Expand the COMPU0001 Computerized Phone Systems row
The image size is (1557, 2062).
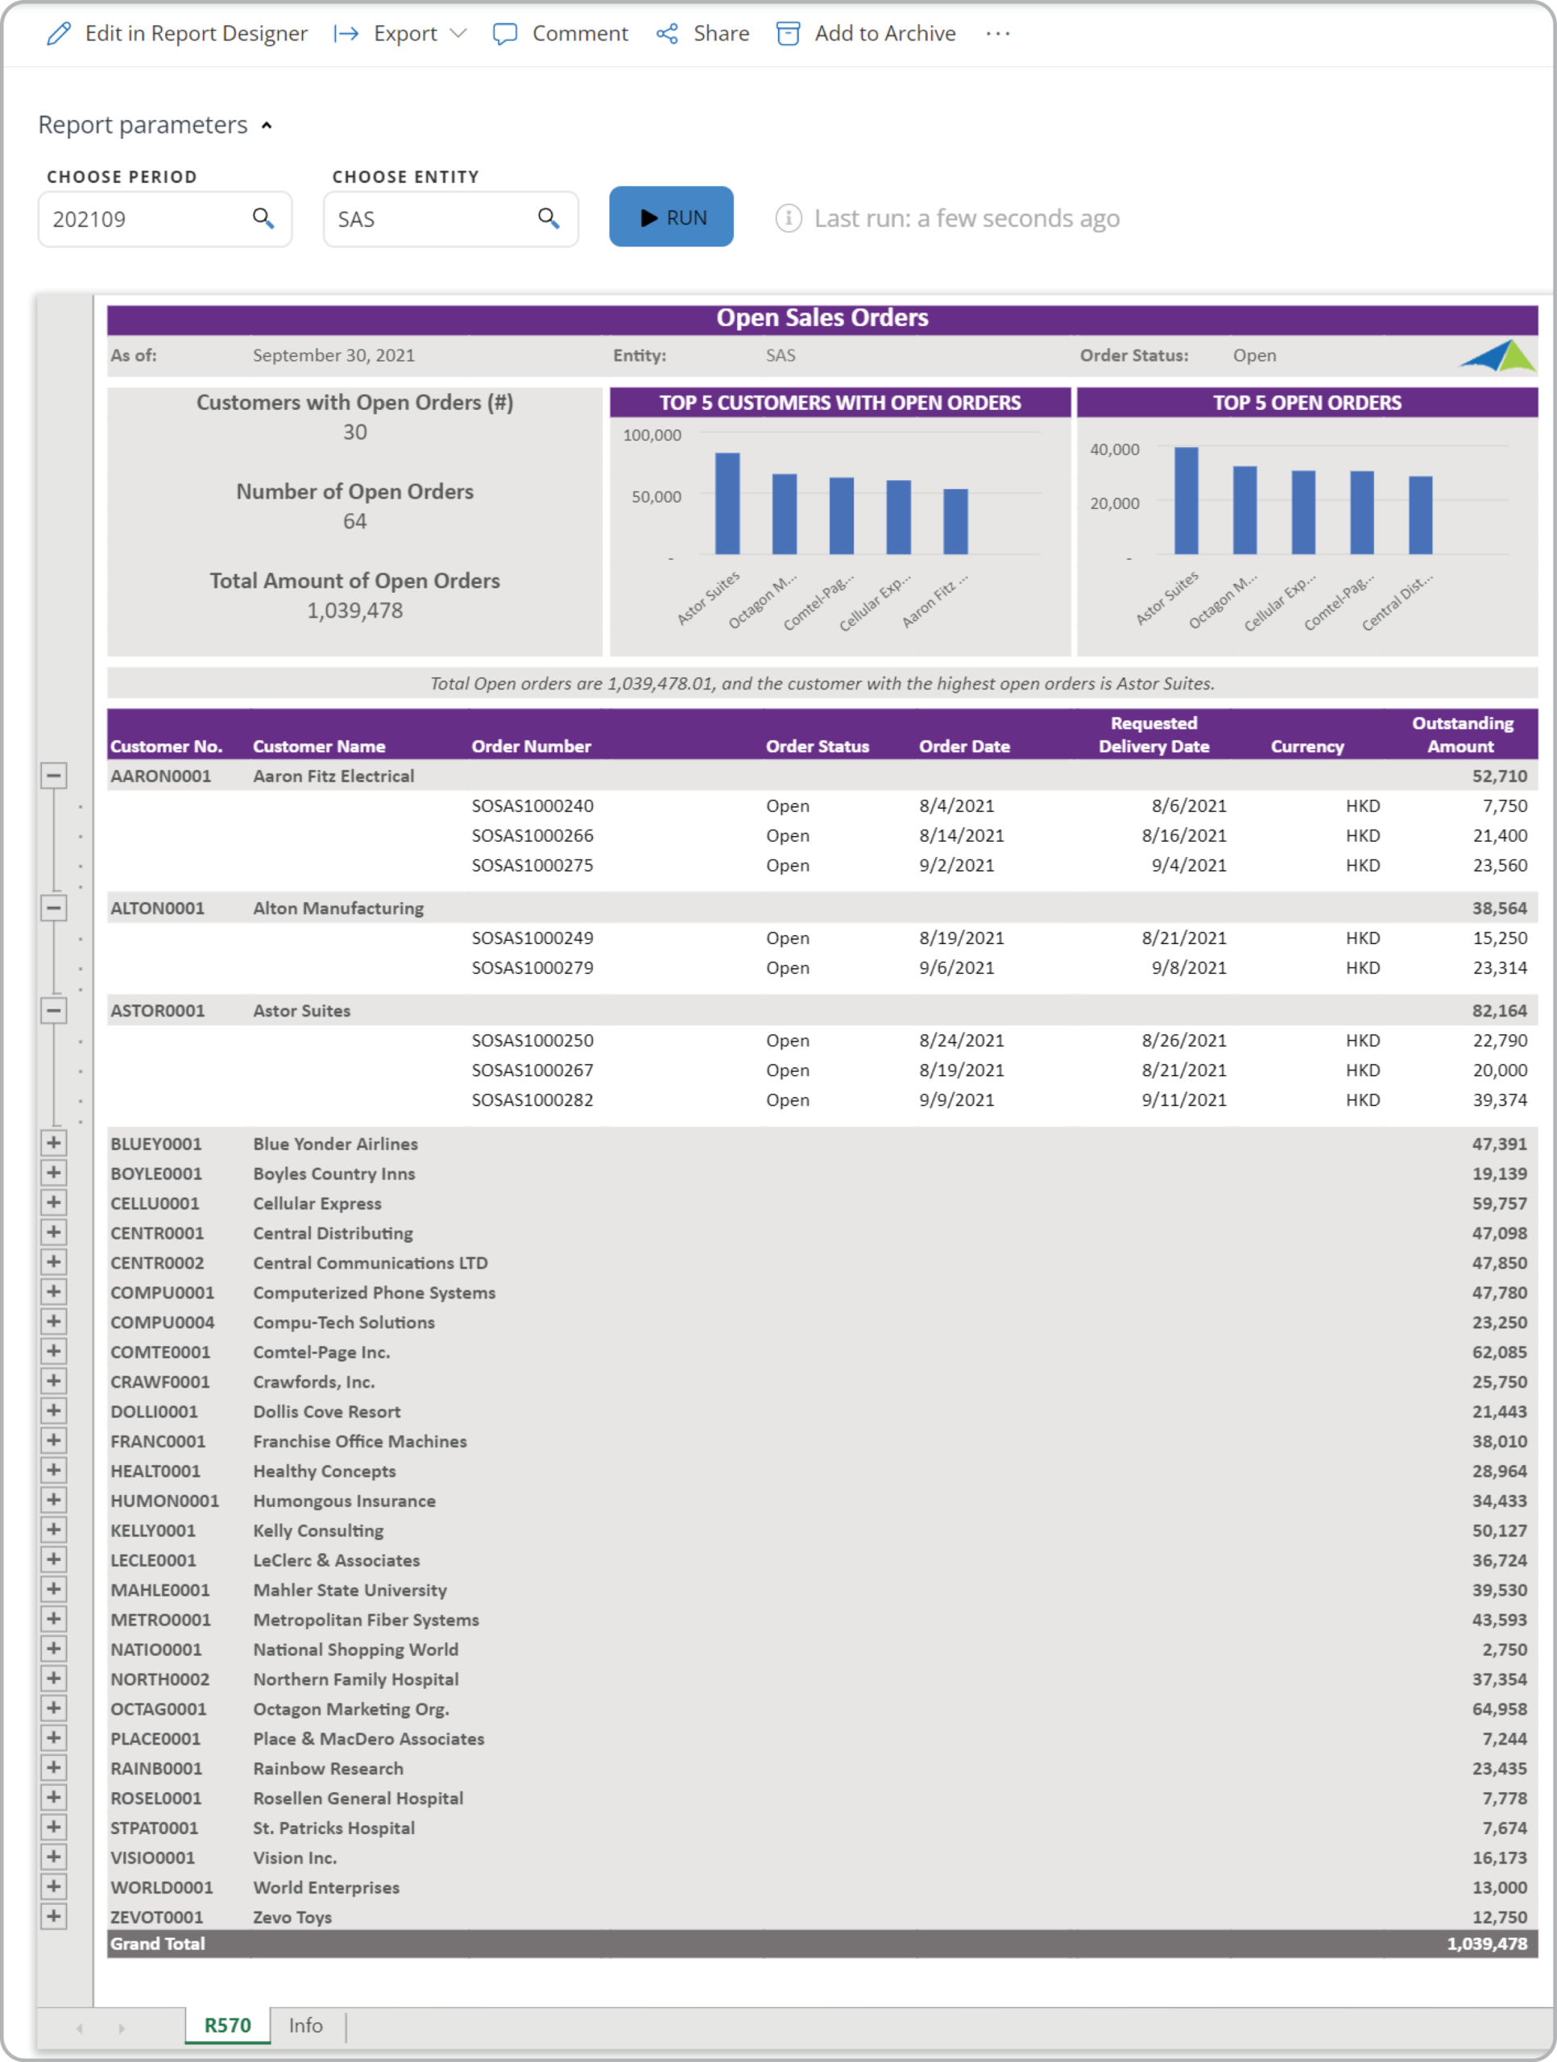(x=54, y=1292)
